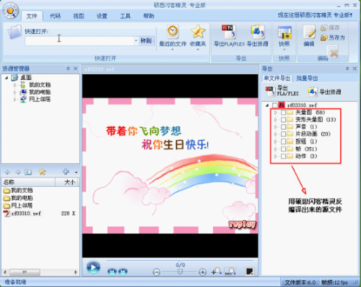Image resolution: width=361 pixels, height=287 pixels.
Task: Collapse the 桌面 tree node
Action: (x=6, y=78)
